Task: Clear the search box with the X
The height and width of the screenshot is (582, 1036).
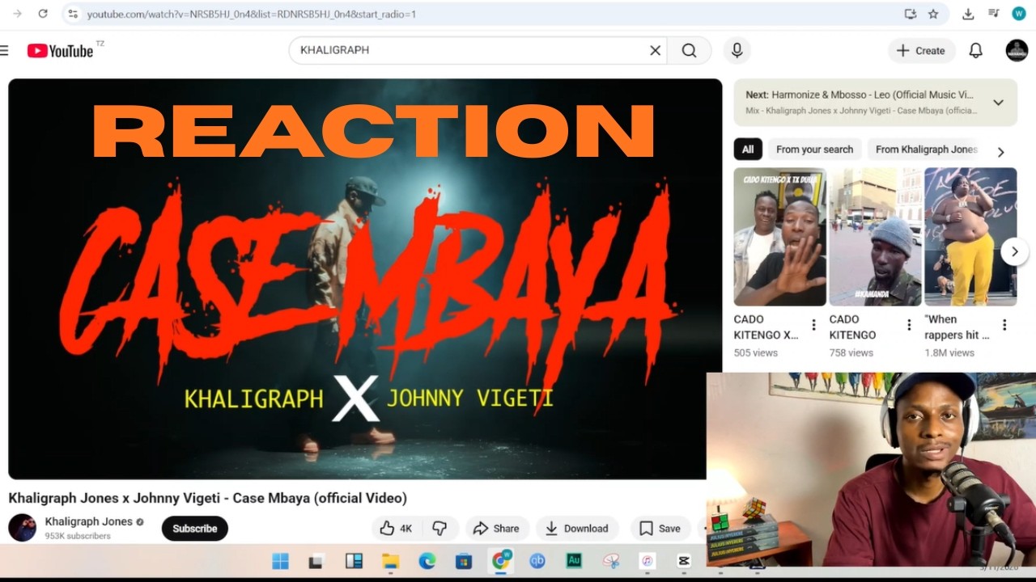Action: click(656, 50)
